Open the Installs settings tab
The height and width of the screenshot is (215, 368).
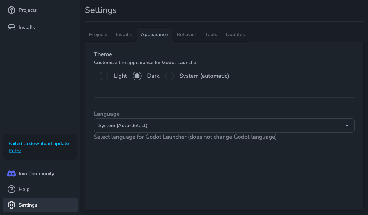tap(124, 34)
